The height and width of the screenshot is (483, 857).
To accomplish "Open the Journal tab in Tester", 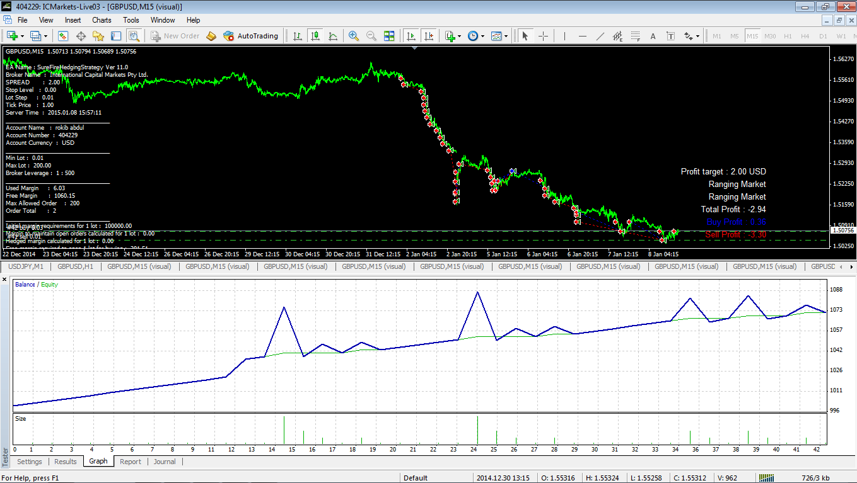I will click(x=165, y=462).
